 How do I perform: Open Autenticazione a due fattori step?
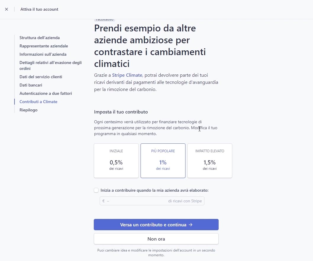(x=46, y=93)
